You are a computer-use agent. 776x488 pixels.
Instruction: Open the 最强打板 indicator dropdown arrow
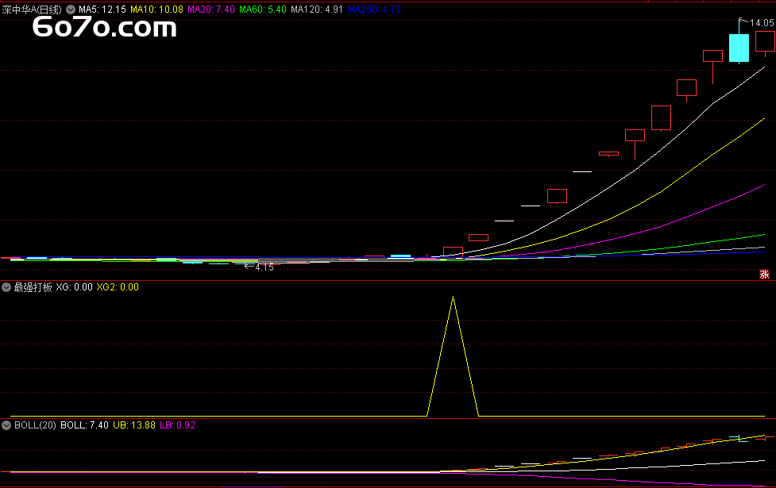6,287
